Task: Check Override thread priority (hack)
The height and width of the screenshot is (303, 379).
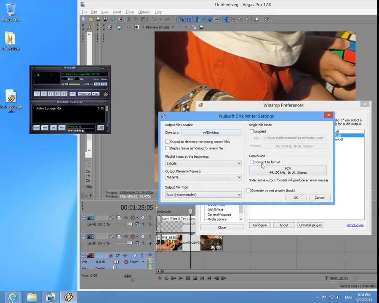Action: click(248, 190)
